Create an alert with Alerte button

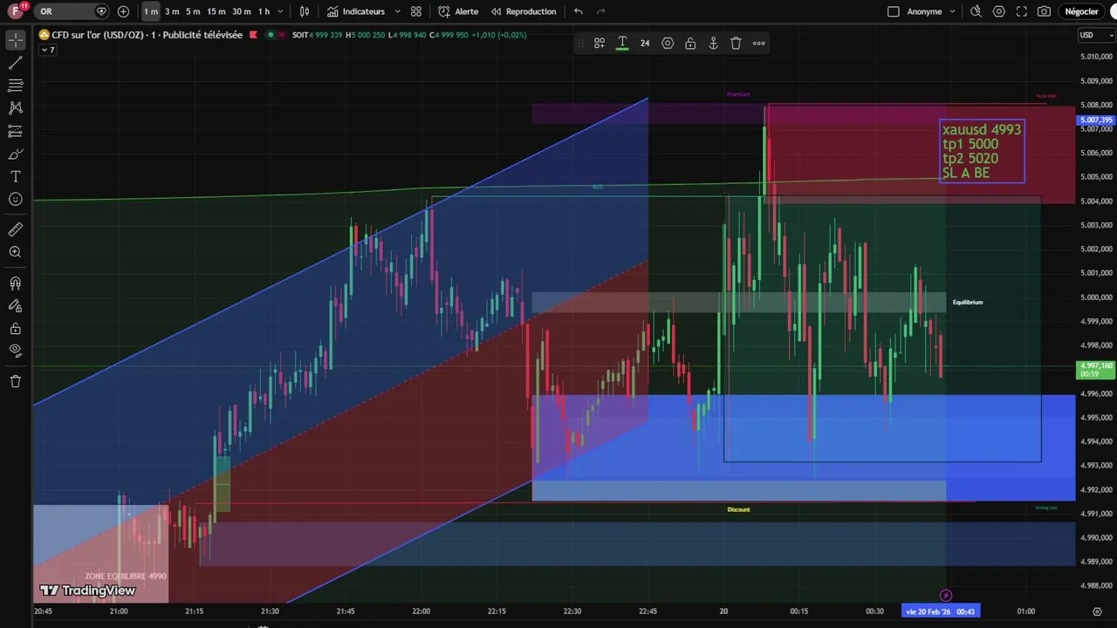click(458, 11)
